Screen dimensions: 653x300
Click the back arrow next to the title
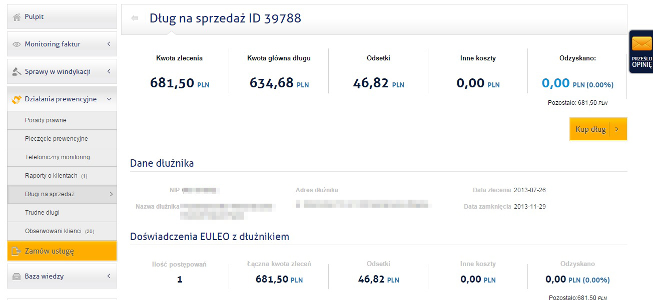pyautogui.click(x=134, y=18)
